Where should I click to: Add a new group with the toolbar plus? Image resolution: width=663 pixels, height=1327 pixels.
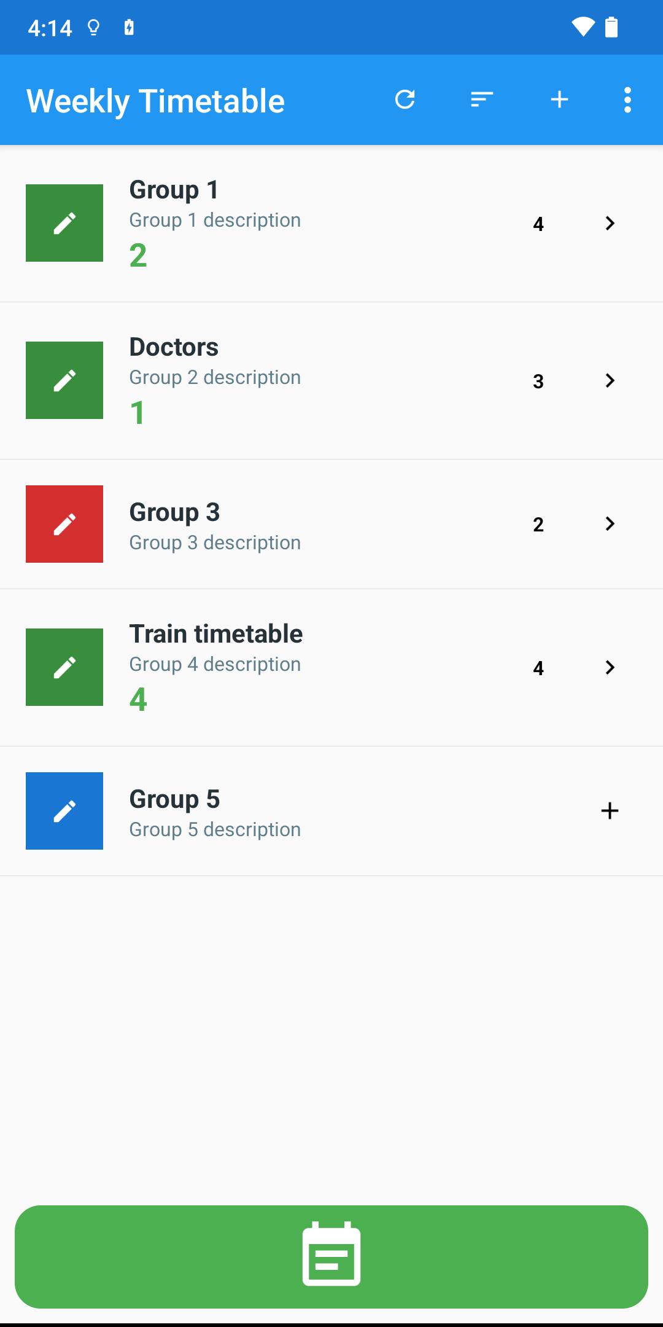coord(559,100)
